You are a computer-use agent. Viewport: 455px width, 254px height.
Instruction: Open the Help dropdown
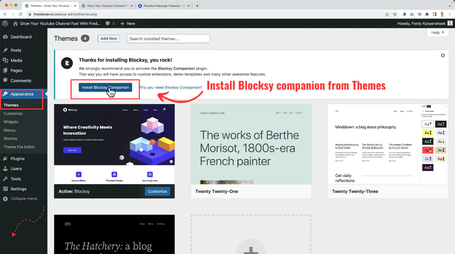(x=437, y=33)
